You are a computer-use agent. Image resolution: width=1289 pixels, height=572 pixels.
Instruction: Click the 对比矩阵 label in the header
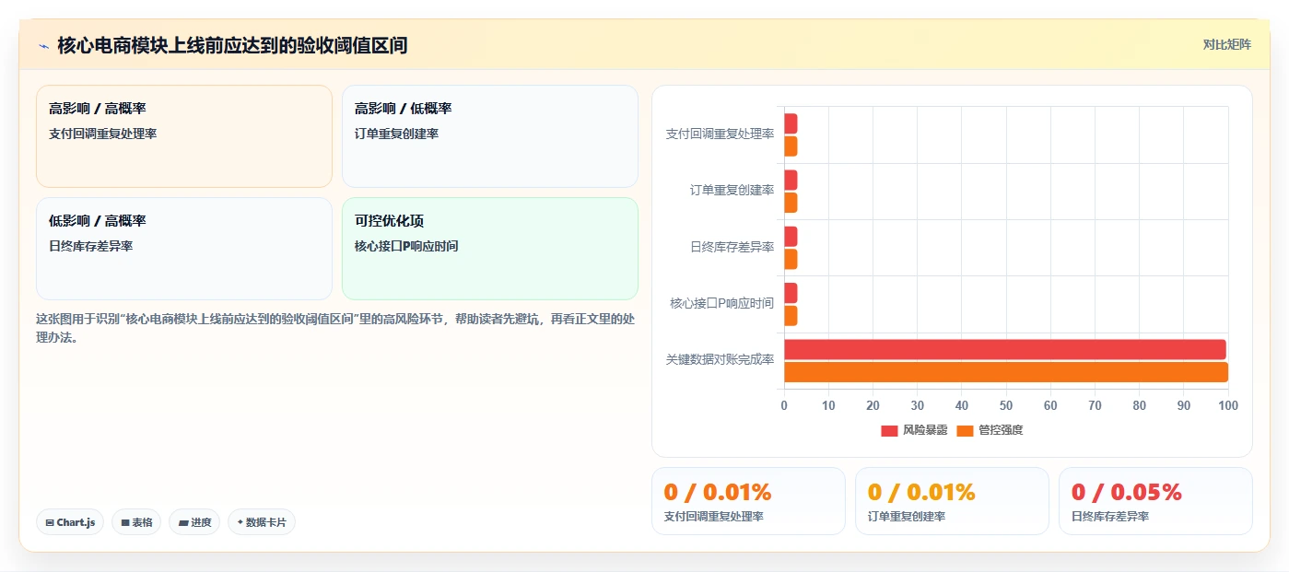point(1226,44)
